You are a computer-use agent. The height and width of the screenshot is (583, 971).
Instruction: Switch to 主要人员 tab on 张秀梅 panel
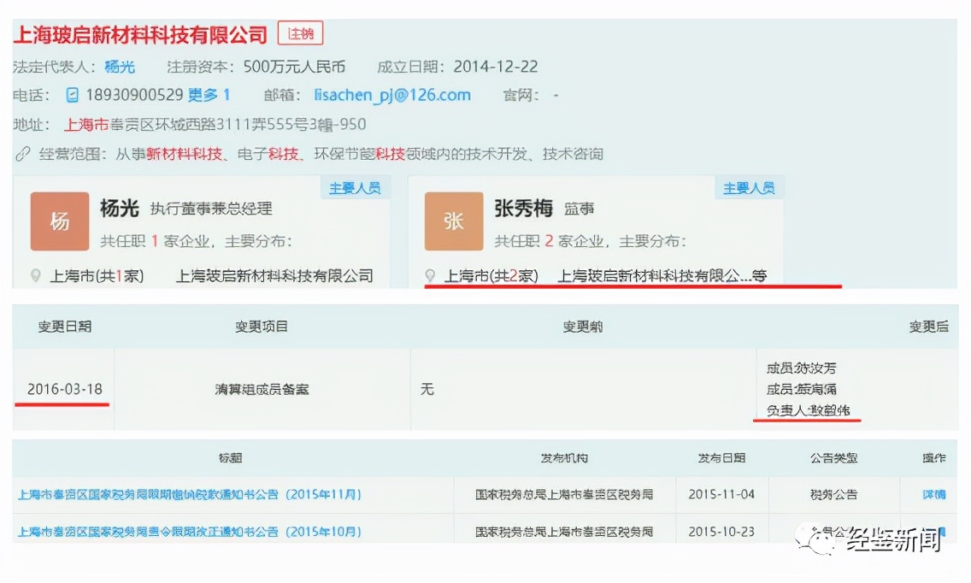point(749,187)
